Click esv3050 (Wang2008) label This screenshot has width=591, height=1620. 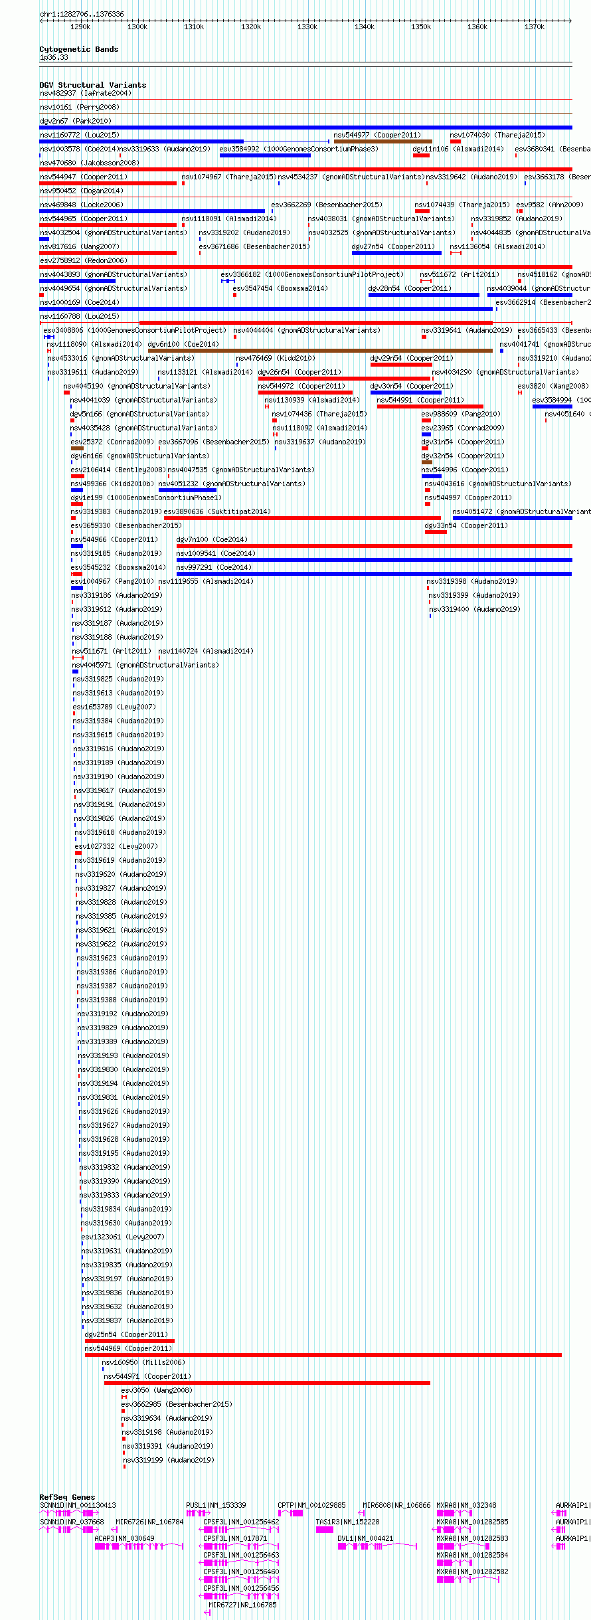(157, 1391)
